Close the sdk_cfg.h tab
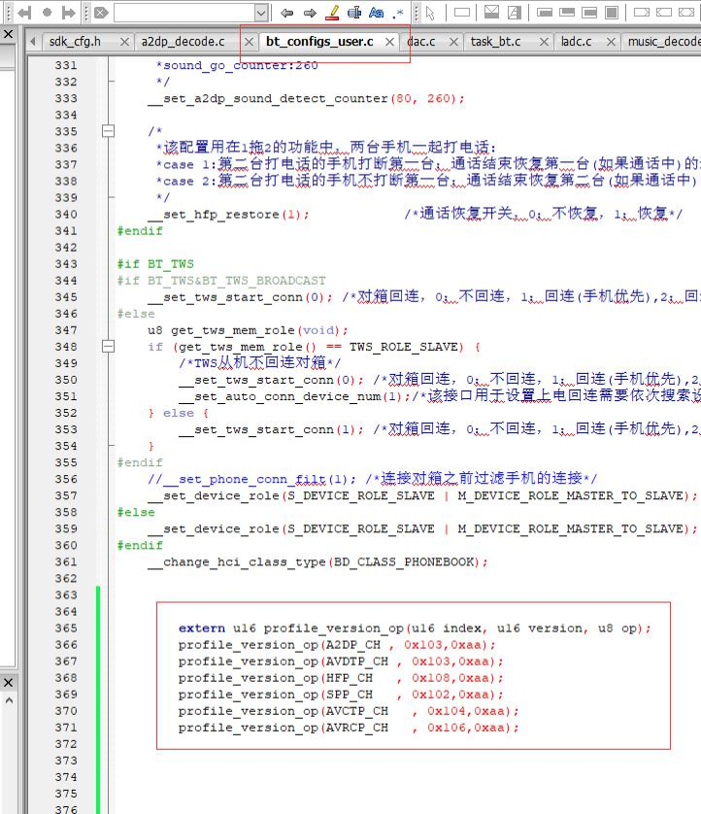This screenshot has height=814, width=701. [124, 42]
